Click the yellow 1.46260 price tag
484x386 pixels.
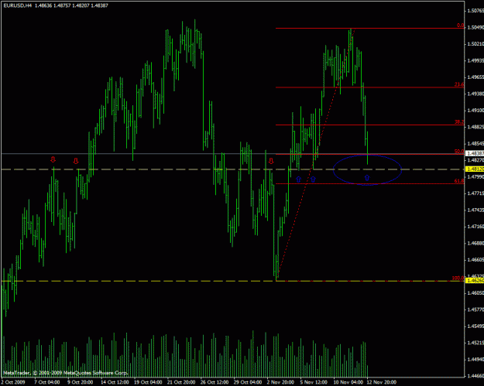[x=475, y=281]
